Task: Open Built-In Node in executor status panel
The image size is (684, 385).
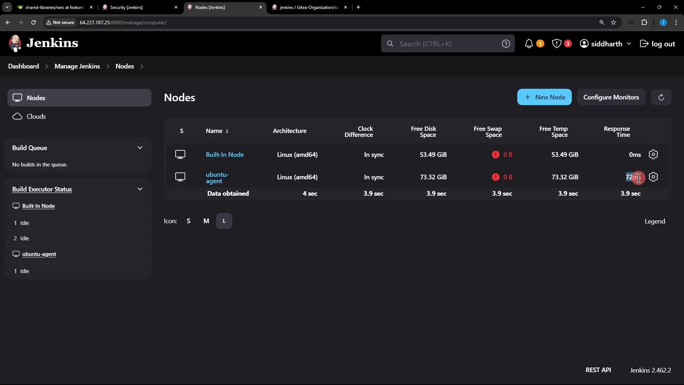Action: coord(38,206)
